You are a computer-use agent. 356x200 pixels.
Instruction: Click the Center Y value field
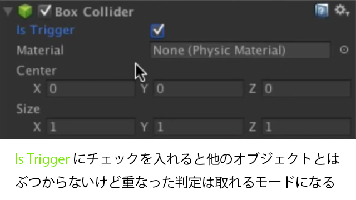click(x=198, y=88)
